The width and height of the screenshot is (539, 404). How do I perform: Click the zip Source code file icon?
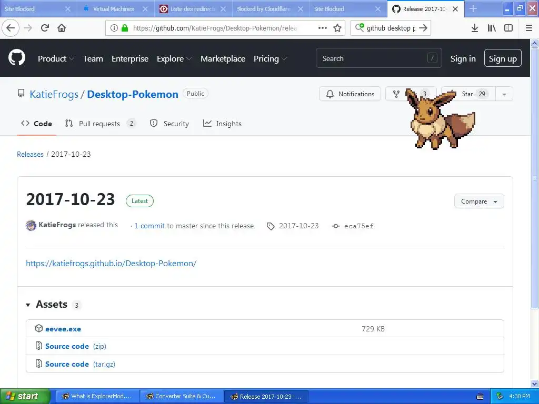tap(39, 346)
